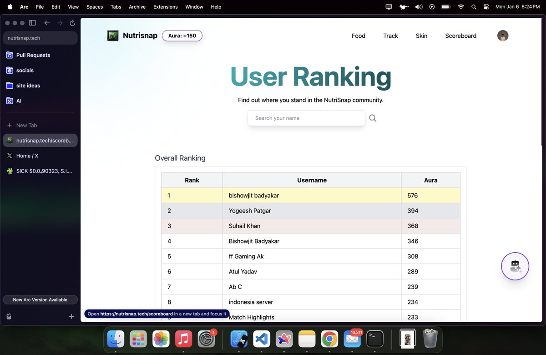
Task: Open the Skin page link
Action: (x=421, y=35)
